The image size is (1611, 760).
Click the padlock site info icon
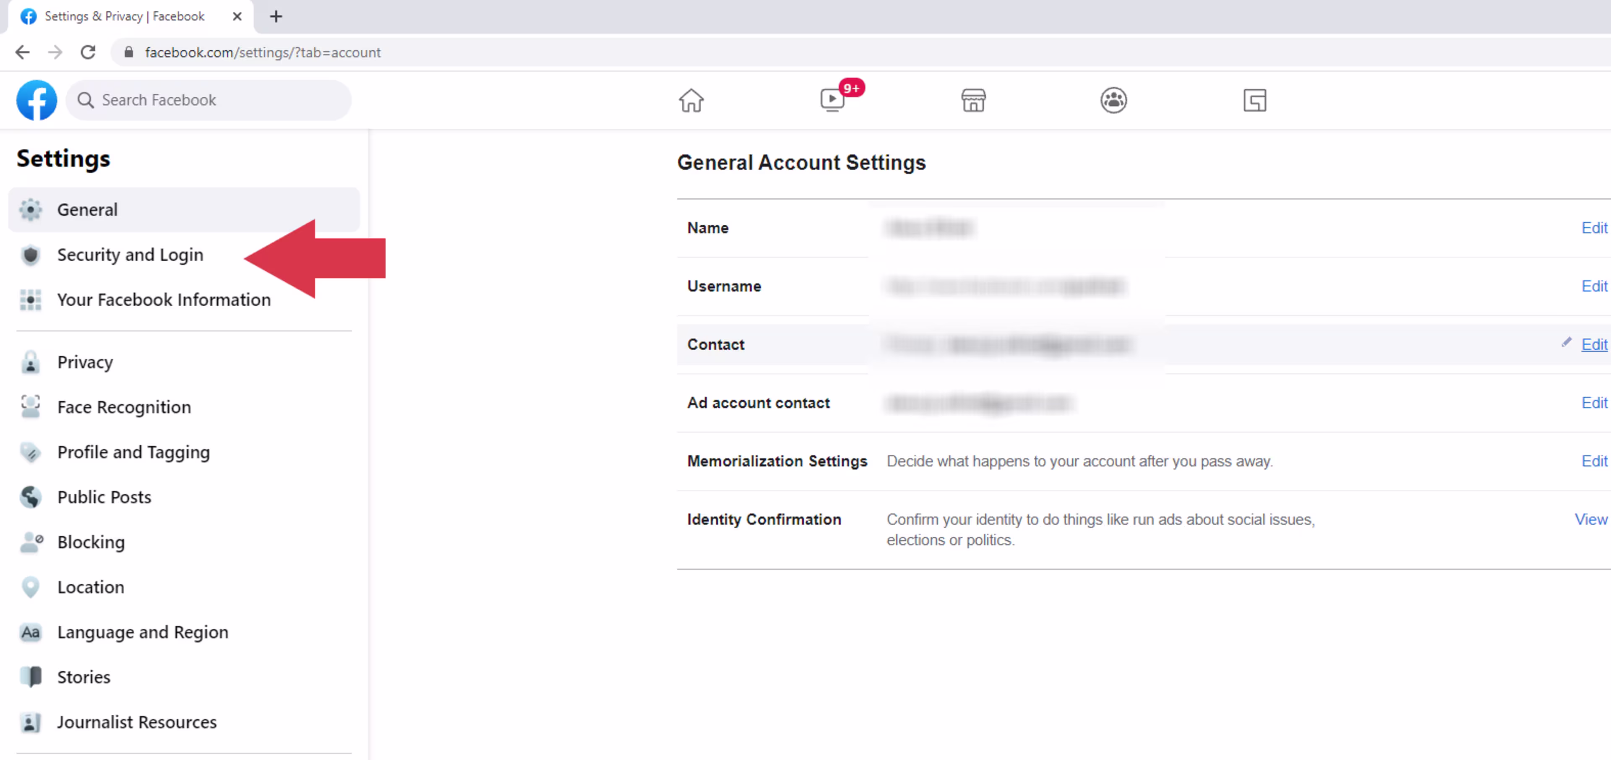[x=128, y=52]
